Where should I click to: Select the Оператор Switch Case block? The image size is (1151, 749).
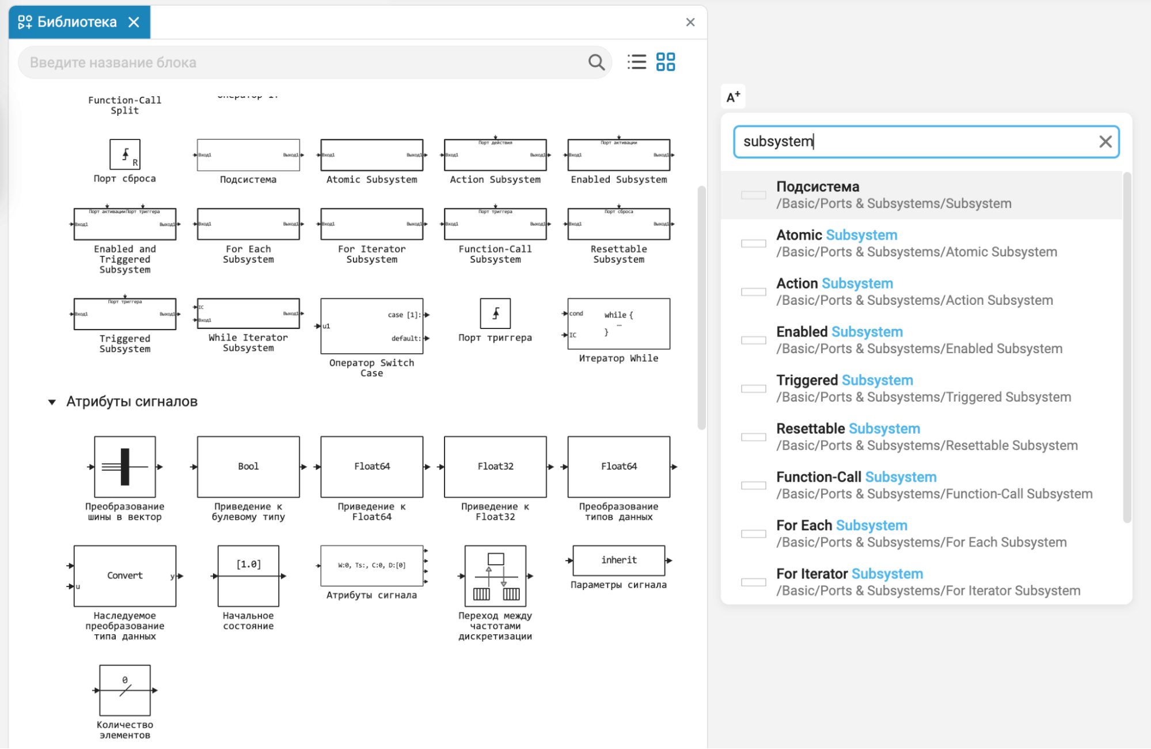coord(372,326)
